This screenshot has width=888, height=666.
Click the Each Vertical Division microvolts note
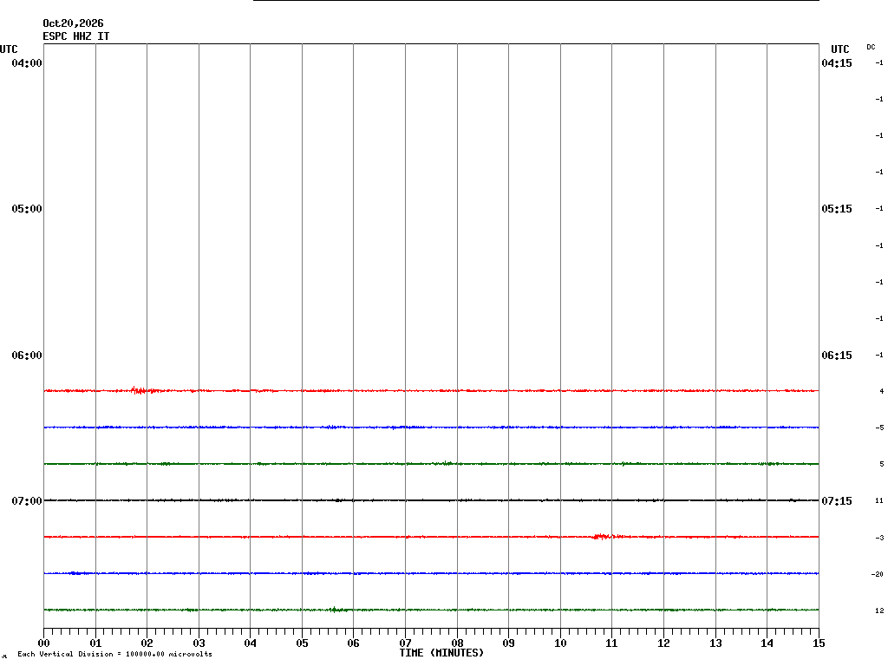[x=115, y=654]
